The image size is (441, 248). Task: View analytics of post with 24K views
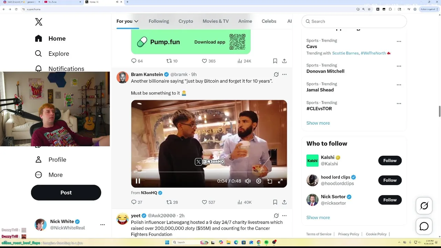tap(244, 61)
